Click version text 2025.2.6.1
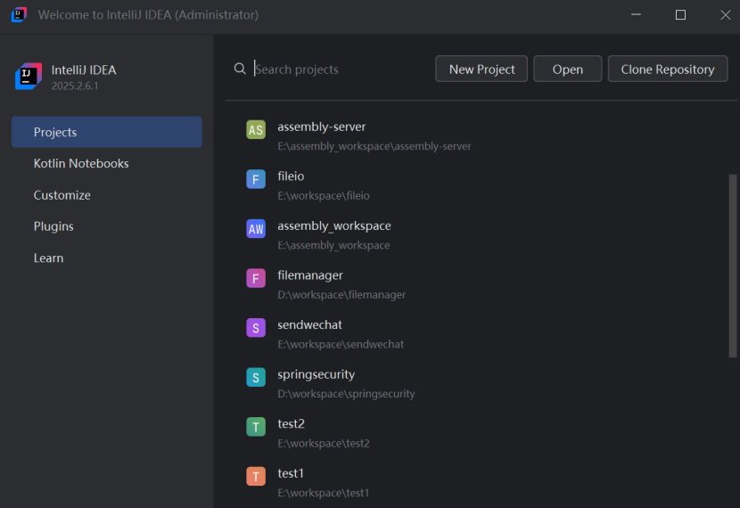The width and height of the screenshot is (740, 508). point(75,86)
